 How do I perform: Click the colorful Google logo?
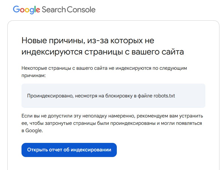pos(26,10)
